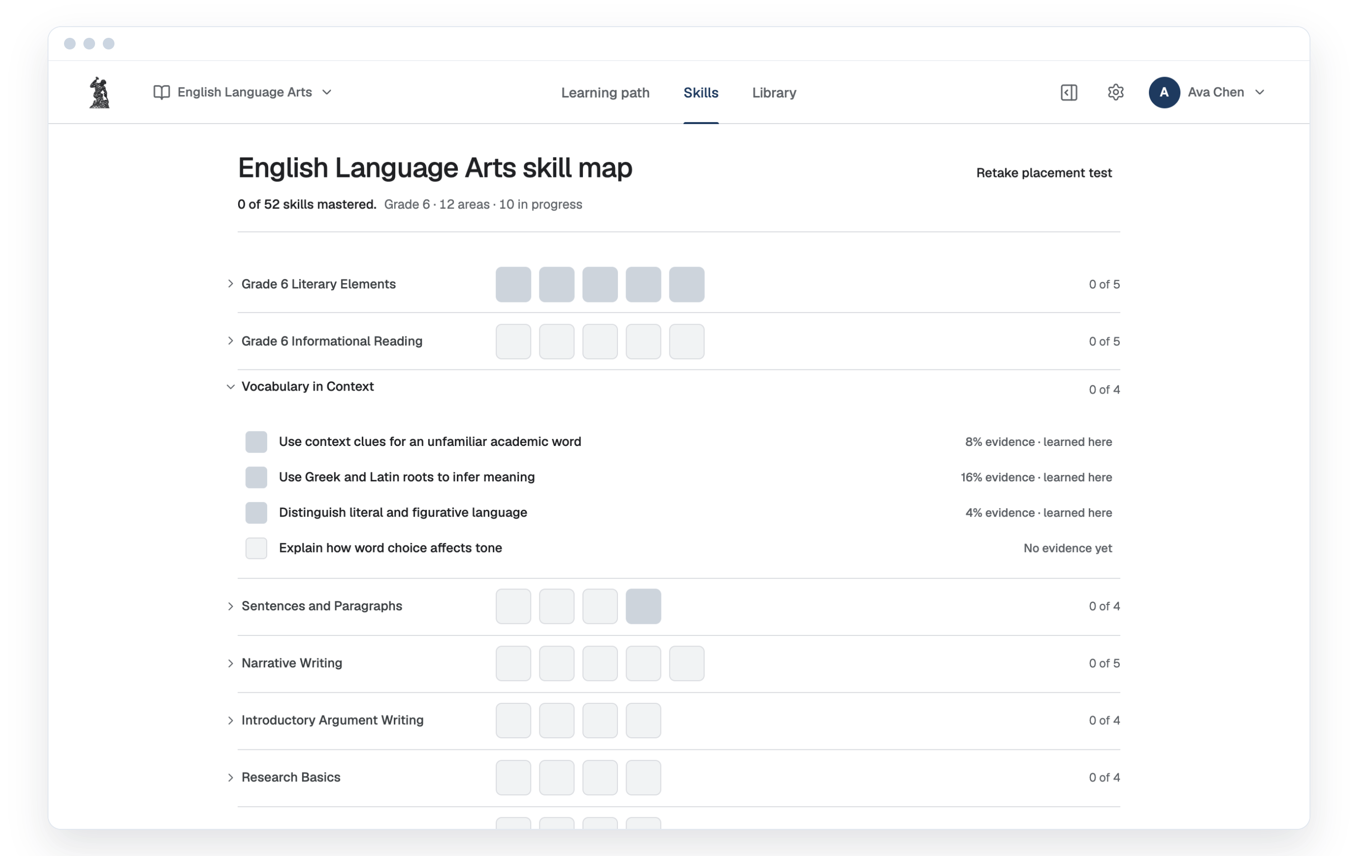This screenshot has height=856, width=1358.
Task: Open skill Use context clues for an unfamiliar academic word
Action: 430,442
